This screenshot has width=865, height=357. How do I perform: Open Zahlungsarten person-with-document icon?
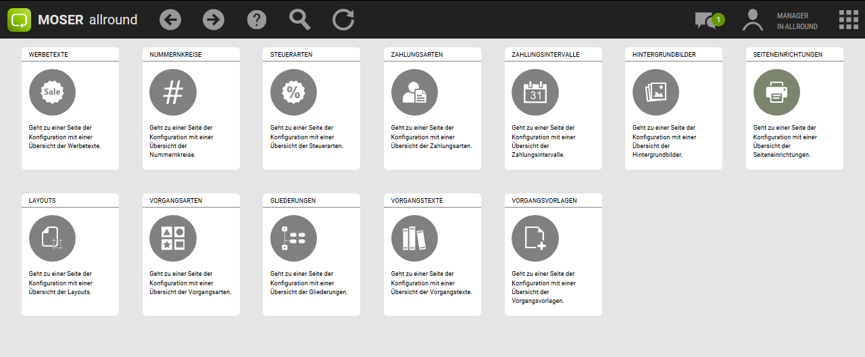pyautogui.click(x=414, y=93)
